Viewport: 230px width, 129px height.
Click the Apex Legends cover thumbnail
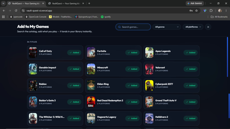click(149, 53)
